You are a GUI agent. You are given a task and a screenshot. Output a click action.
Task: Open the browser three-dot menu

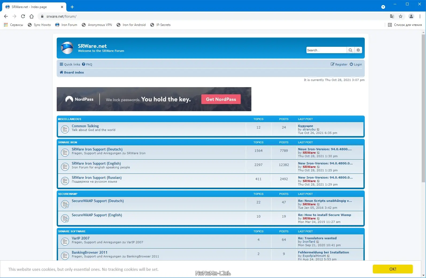420,16
